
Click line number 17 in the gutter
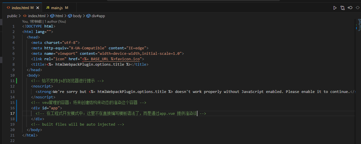pos(12,114)
